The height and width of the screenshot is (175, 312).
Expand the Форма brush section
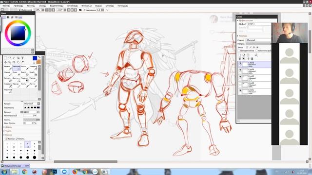tap(4, 127)
